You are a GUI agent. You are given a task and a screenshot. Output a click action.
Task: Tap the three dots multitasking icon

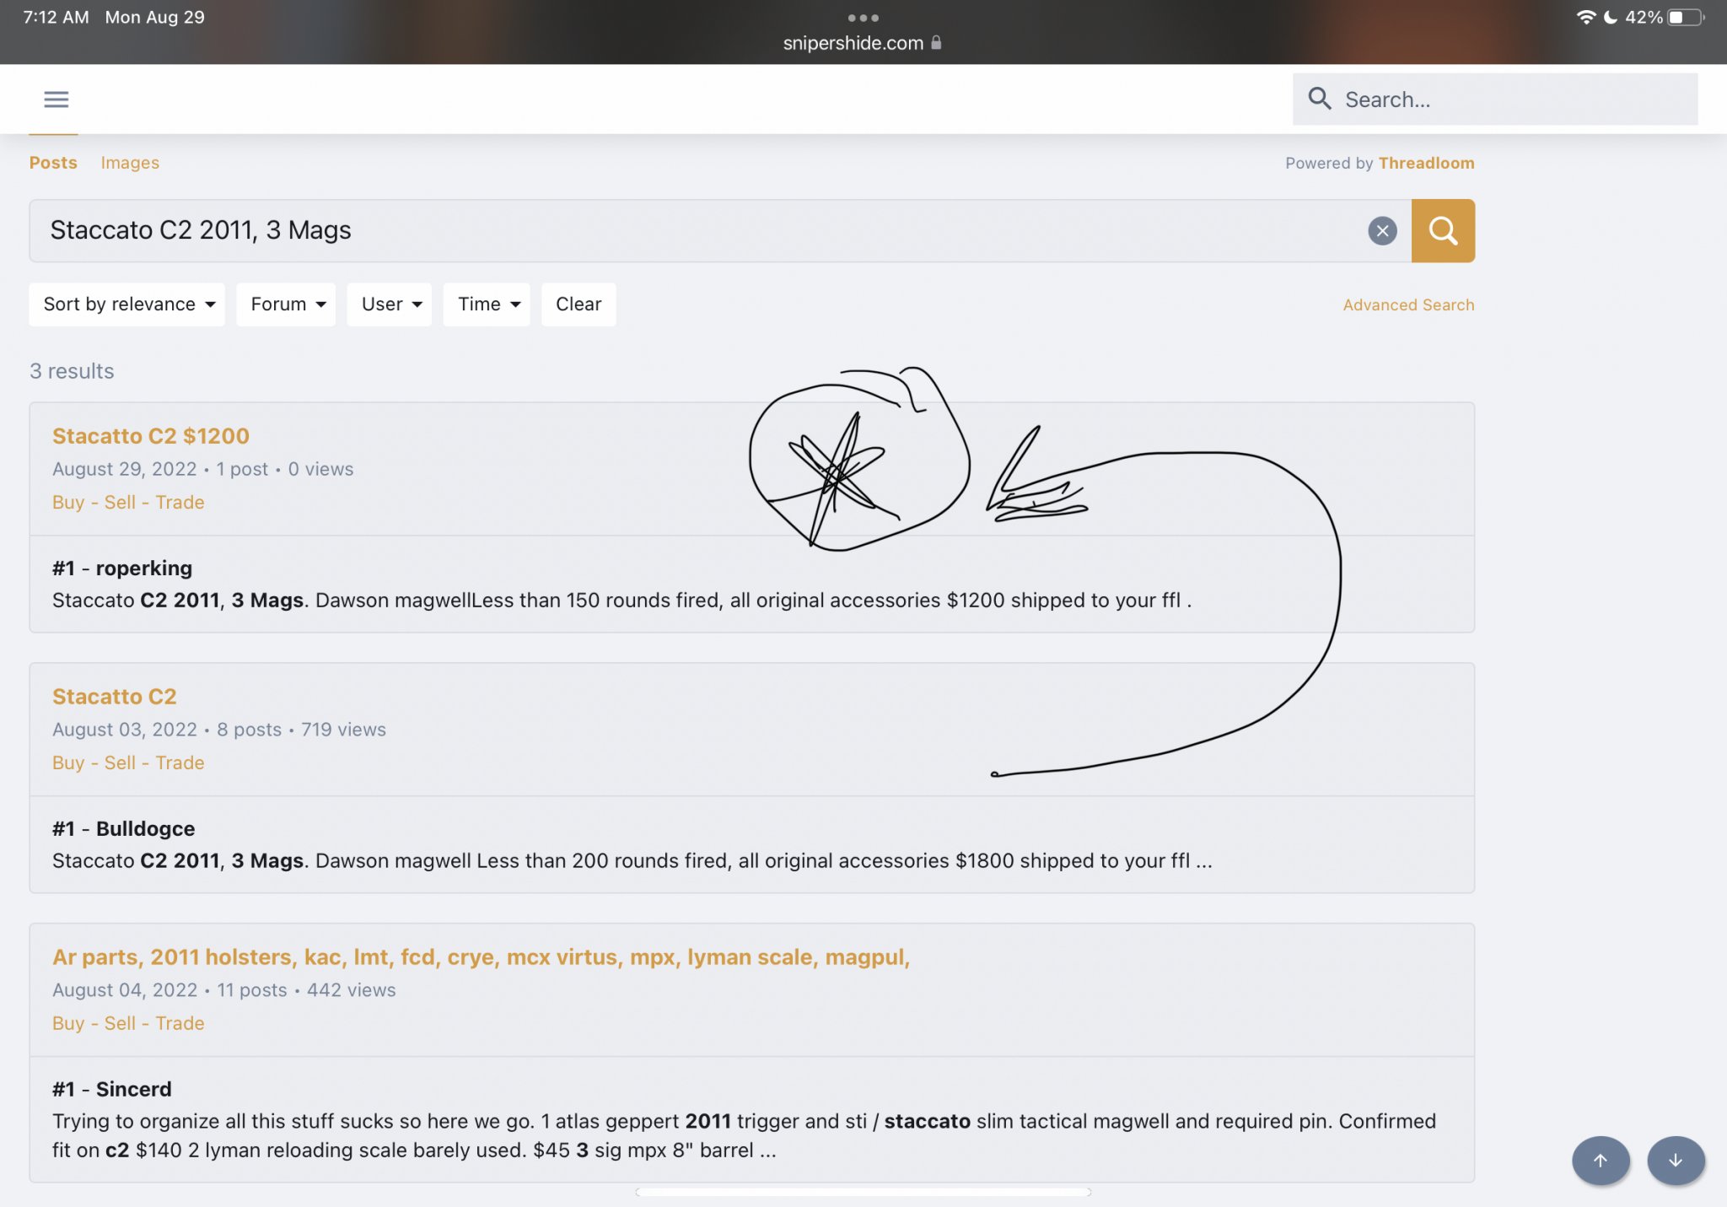click(x=863, y=18)
